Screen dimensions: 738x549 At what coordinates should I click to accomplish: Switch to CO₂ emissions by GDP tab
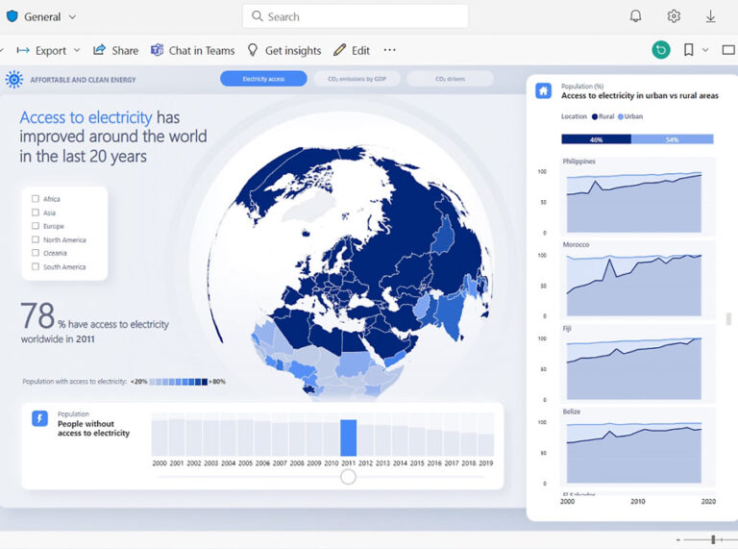[357, 79]
